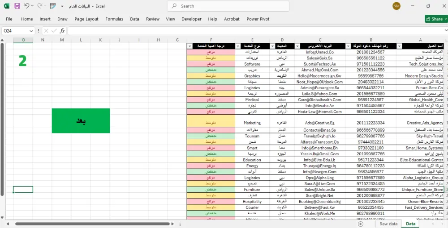Select the Data sheet tab

(410, 224)
